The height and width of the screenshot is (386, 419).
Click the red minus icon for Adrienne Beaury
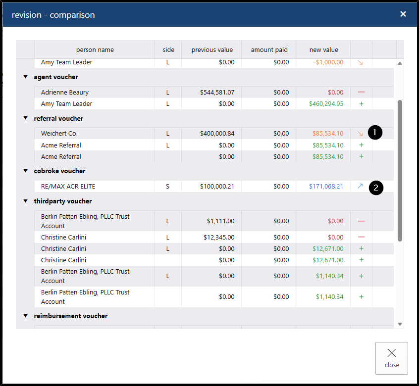[x=361, y=92]
